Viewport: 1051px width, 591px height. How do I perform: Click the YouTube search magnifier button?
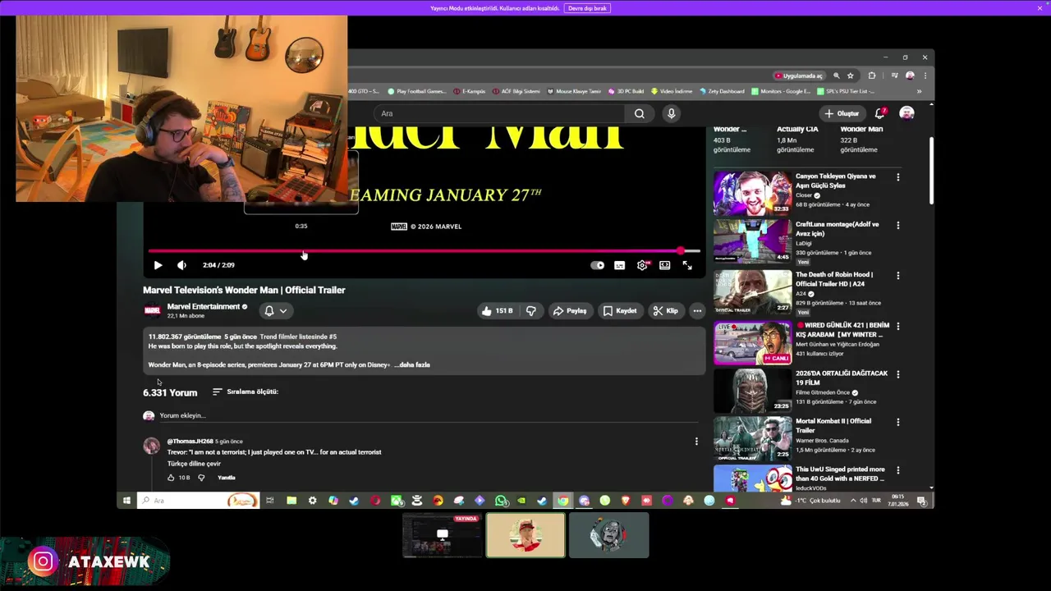(640, 113)
